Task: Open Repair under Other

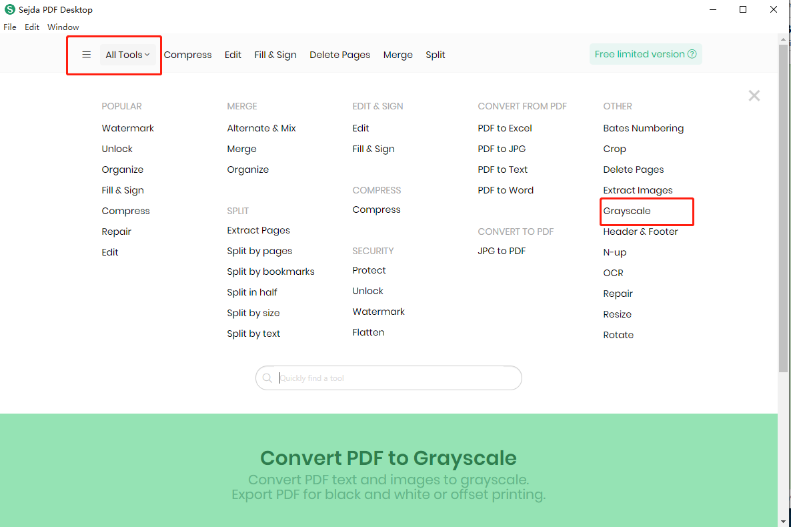Action: click(x=618, y=294)
